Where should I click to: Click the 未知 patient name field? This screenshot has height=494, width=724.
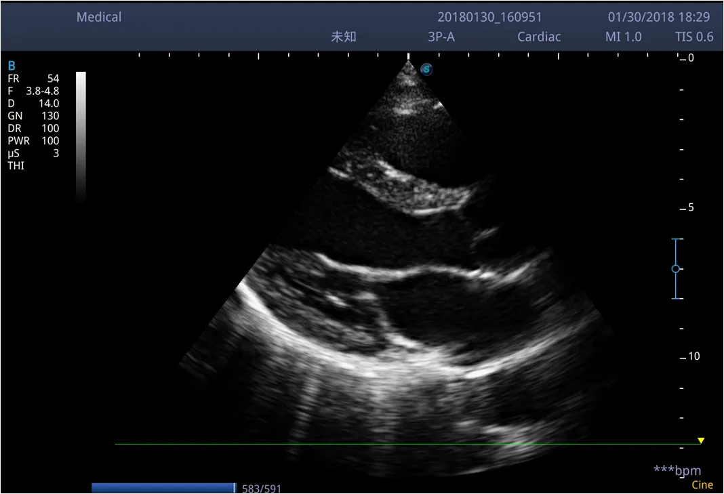click(343, 37)
